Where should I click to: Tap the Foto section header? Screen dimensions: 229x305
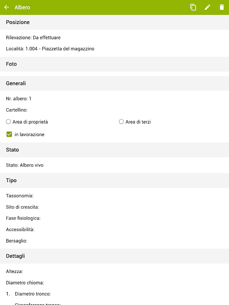[11, 64]
